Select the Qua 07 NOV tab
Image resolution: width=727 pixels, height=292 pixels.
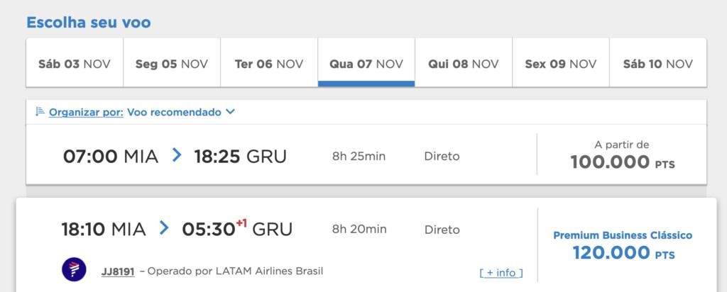tap(366, 63)
